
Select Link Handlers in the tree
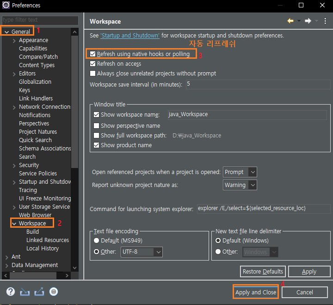coord(36,99)
